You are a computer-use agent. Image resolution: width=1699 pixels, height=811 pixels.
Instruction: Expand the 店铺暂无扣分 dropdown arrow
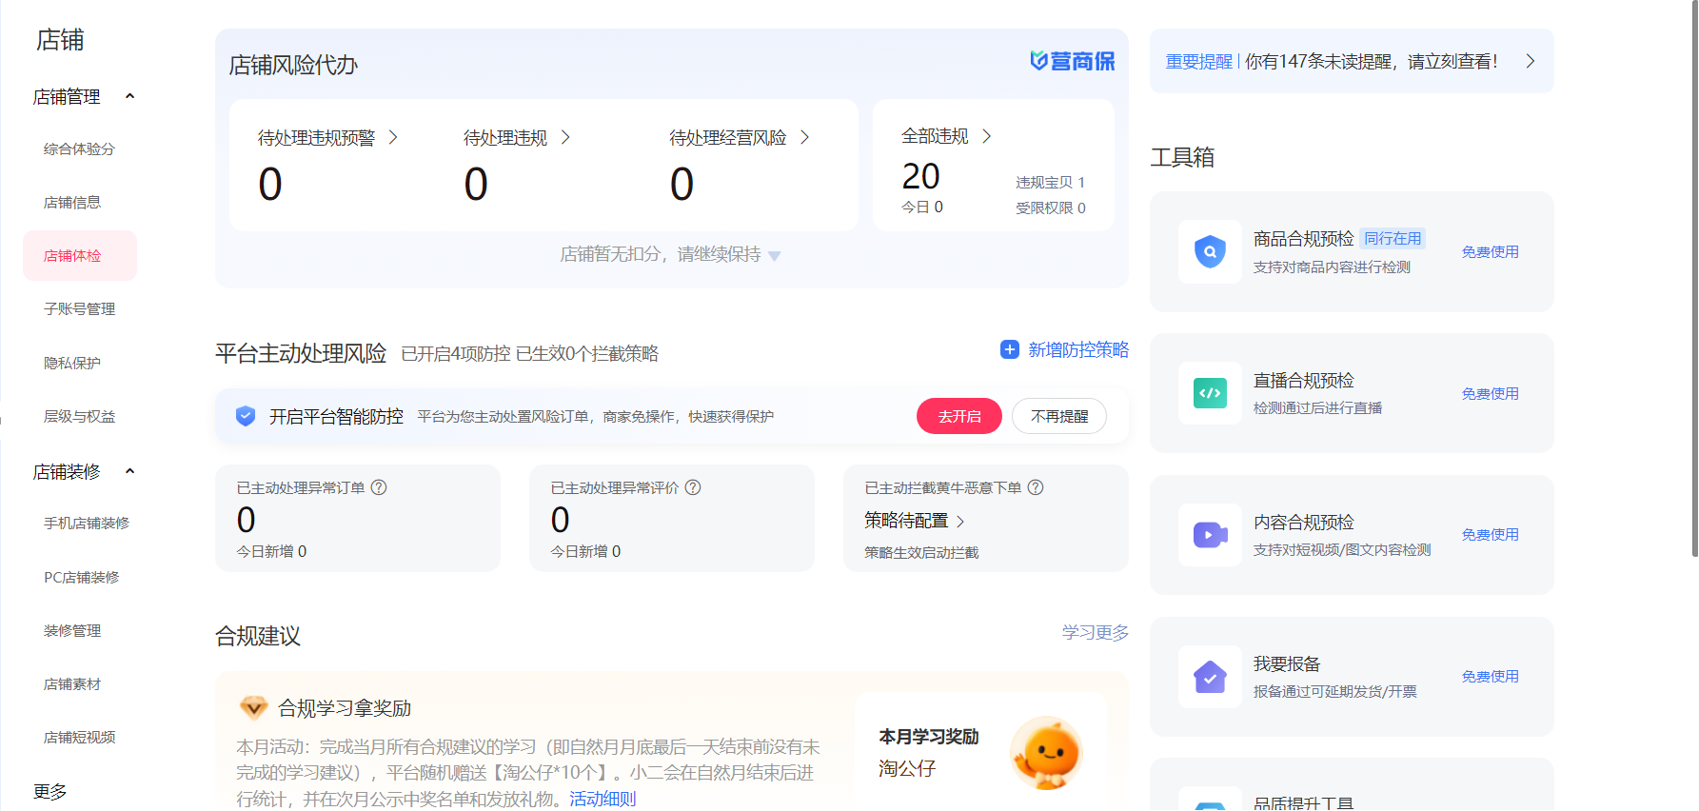775,256
